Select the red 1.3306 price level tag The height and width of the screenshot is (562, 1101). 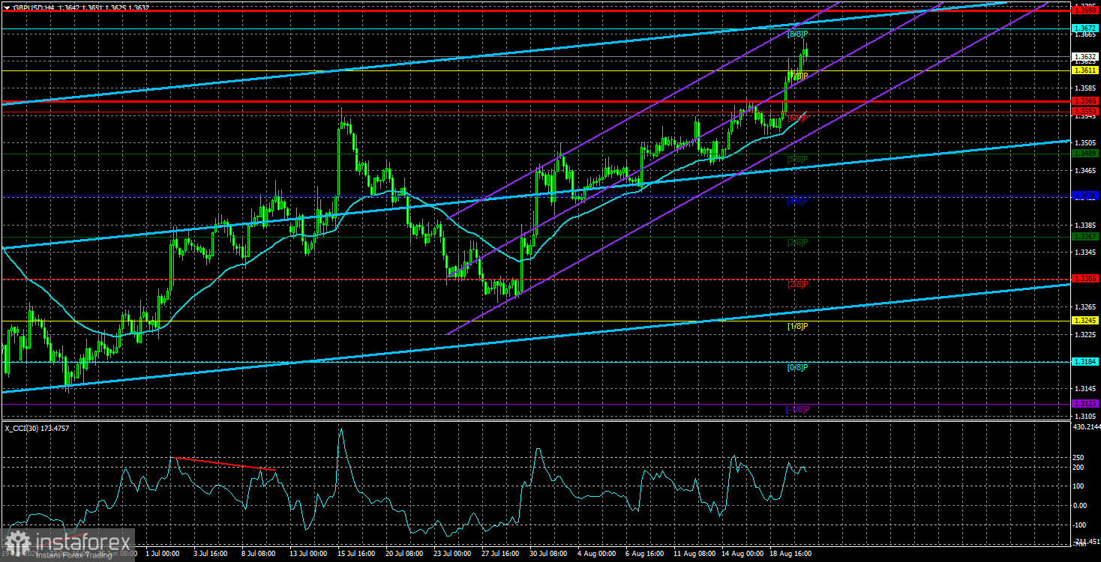[1085, 279]
